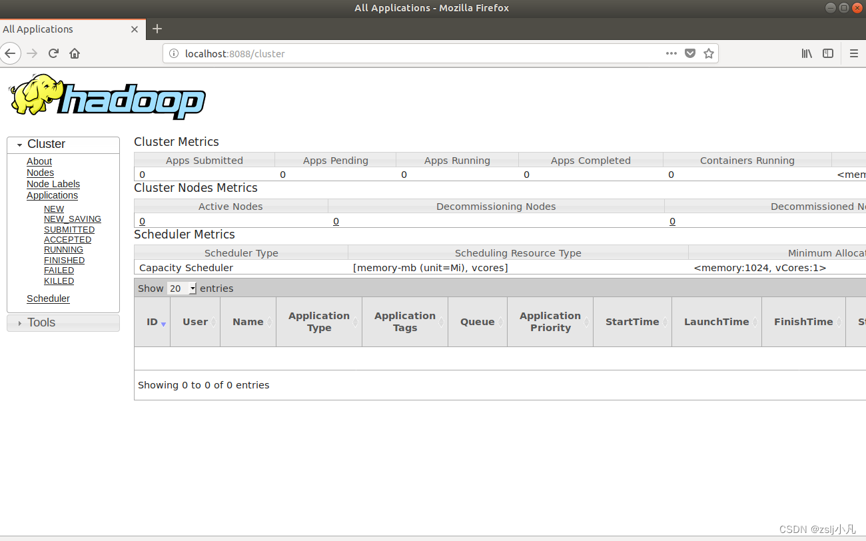Expand the Tools sidebar section

click(63, 322)
